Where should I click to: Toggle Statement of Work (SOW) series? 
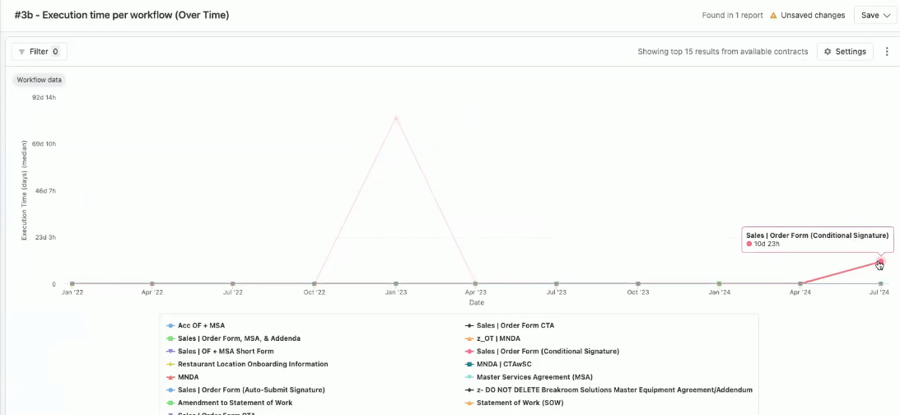point(522,403)
